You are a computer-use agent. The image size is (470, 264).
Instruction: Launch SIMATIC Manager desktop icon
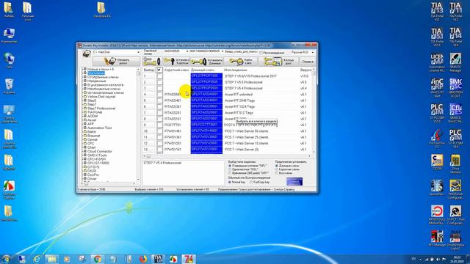[x=455, y=62]
